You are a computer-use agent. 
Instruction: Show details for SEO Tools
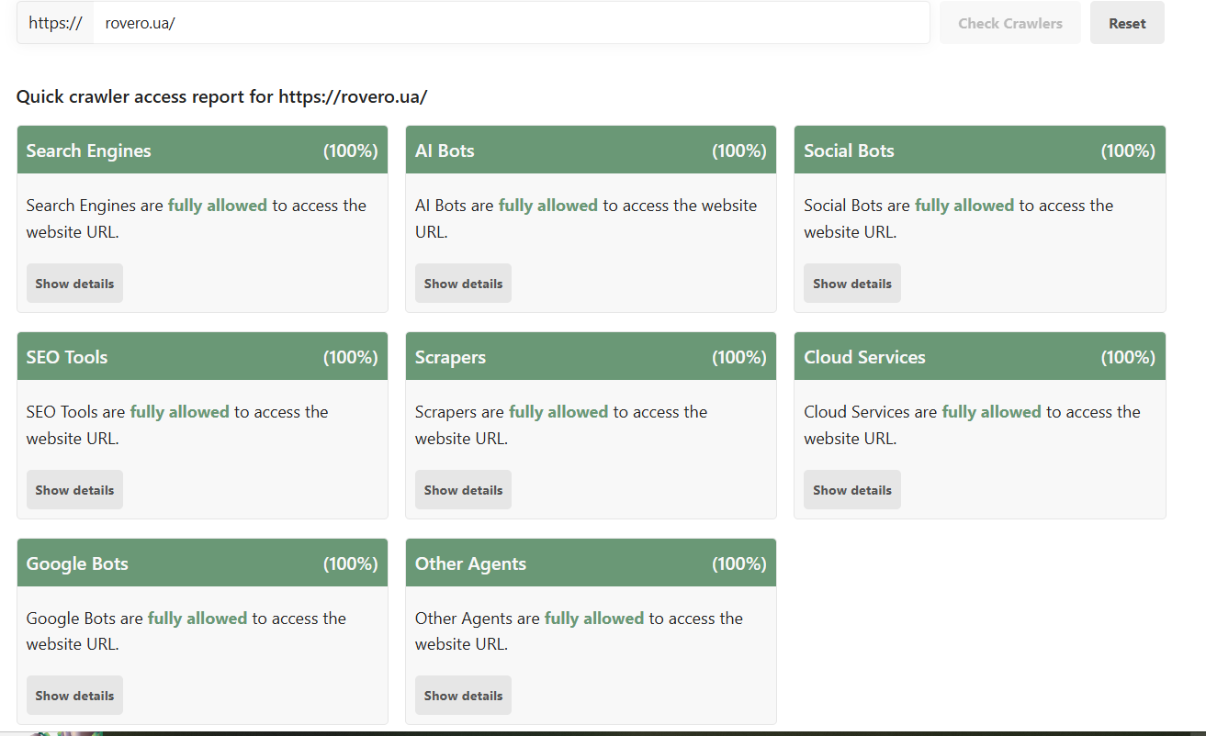(74, 490)
